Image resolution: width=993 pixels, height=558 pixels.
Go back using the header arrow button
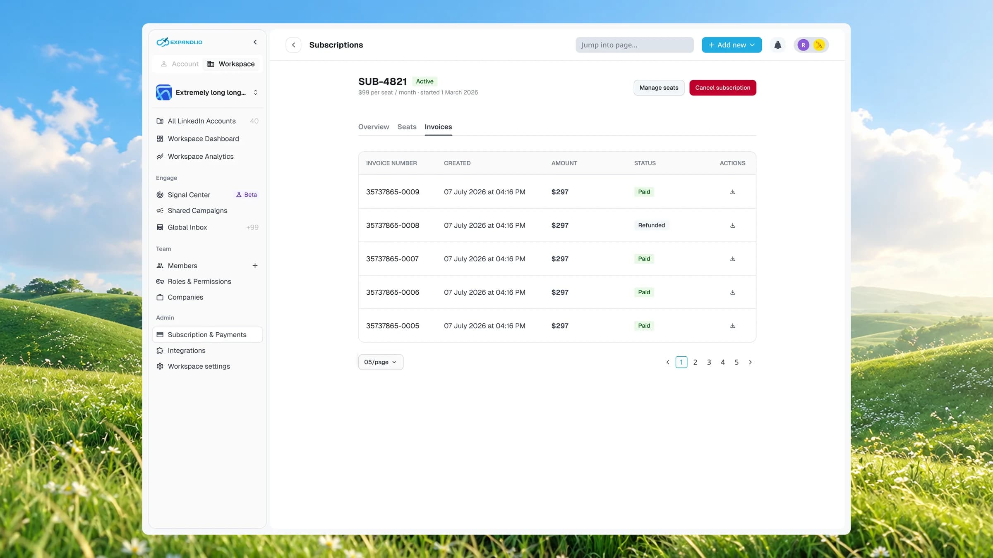pyautogui.click(x=293, y=45)
